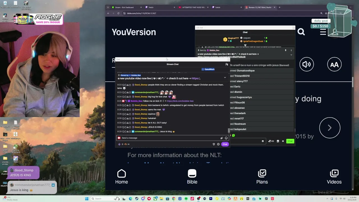Screen dimensions: 359x202
Task: Expand Kick pinned message chevron
Action: click(291, 55)
